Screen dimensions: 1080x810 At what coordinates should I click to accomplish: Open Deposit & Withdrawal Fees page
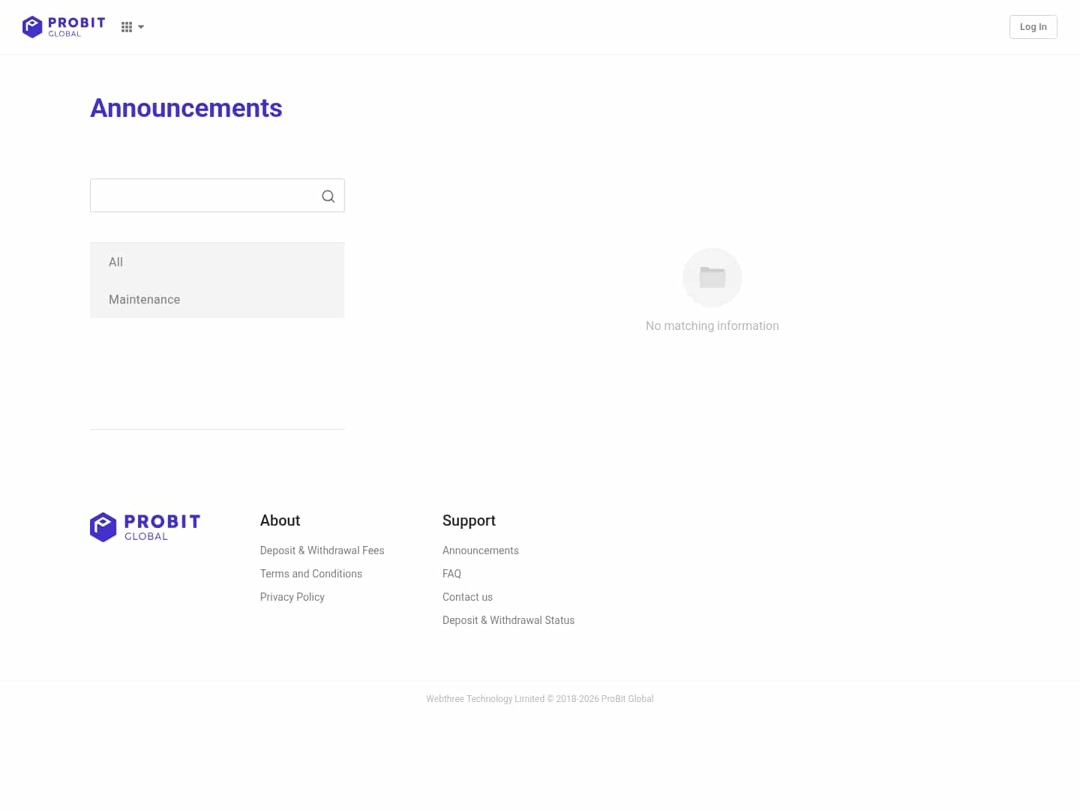pos(322,550)
